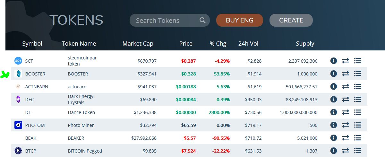Select the SCT symbol text
The width and height of the screenshot is (385, 159).
point(29,61)
